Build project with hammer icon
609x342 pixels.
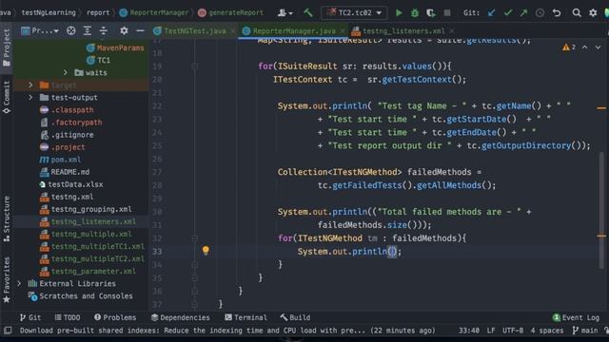pos(308,12)
